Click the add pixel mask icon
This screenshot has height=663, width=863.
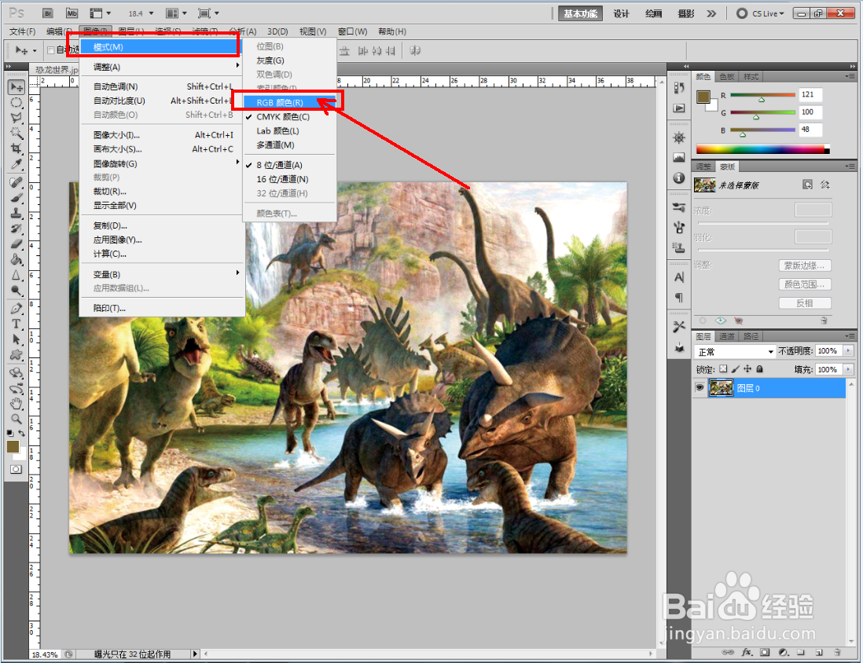pyautogui.click(x=807, y=185)
